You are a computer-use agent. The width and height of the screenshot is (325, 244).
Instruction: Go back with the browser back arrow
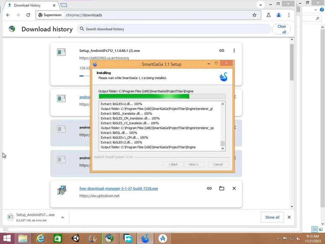click(8, 15)
